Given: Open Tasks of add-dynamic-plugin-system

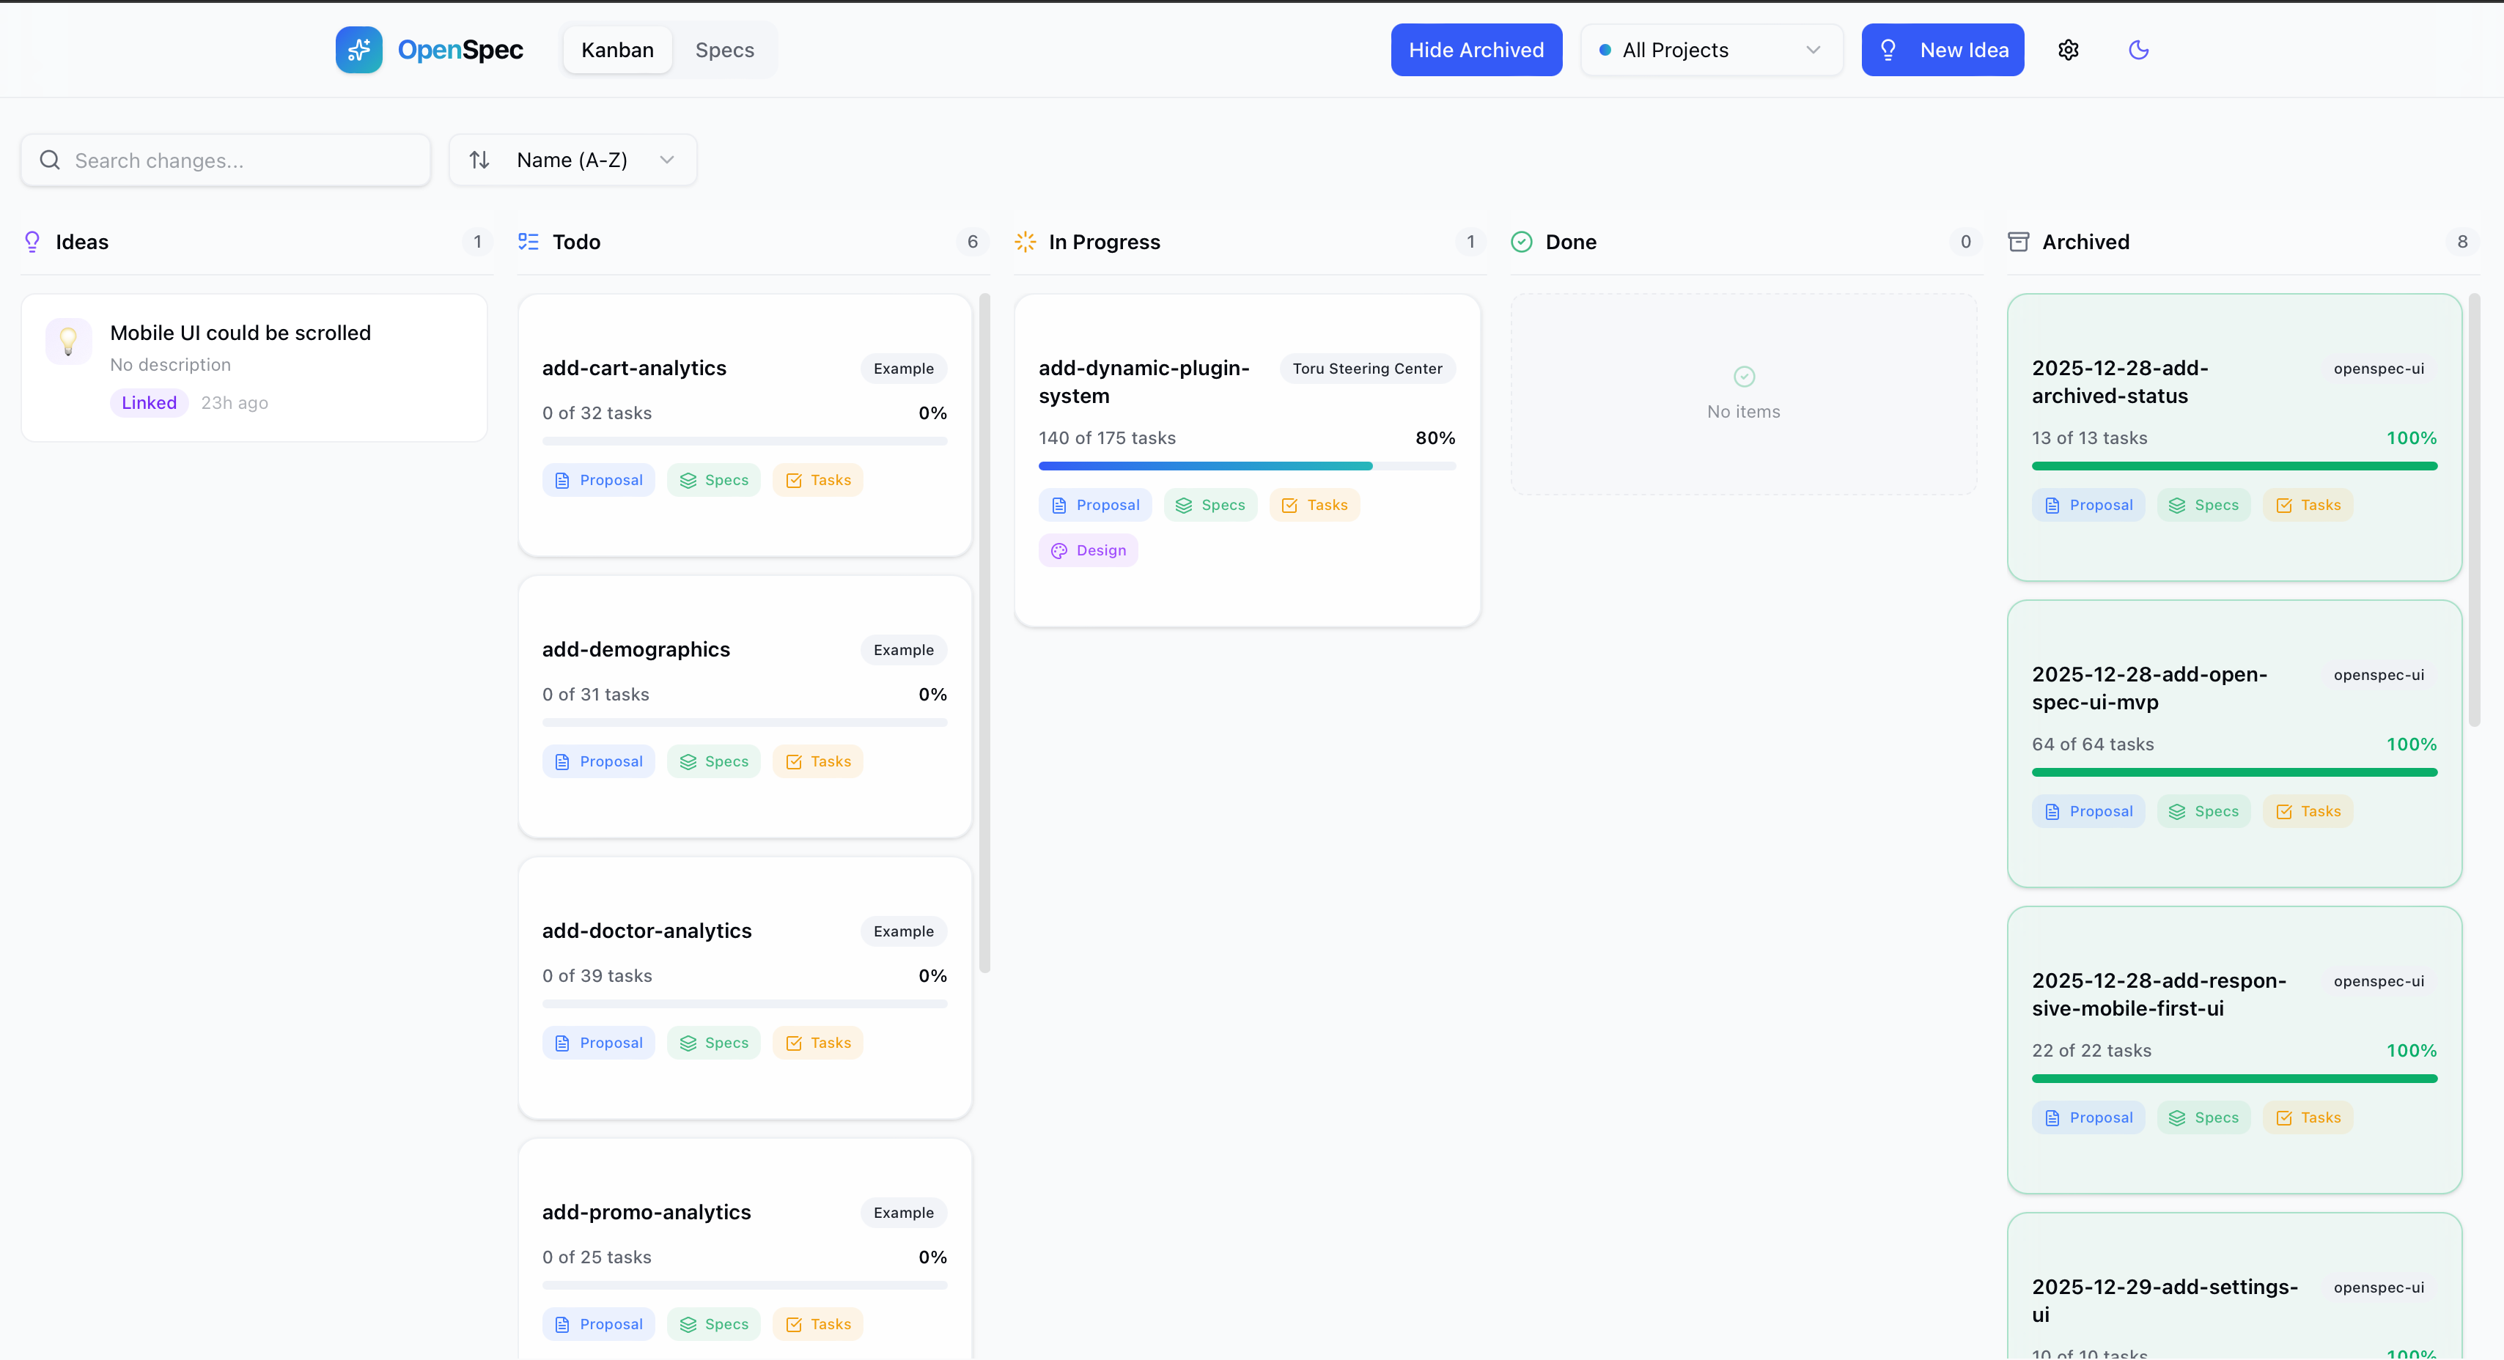Looking at the screenshot, I should pyautogui.click(x=1314, y=505).
